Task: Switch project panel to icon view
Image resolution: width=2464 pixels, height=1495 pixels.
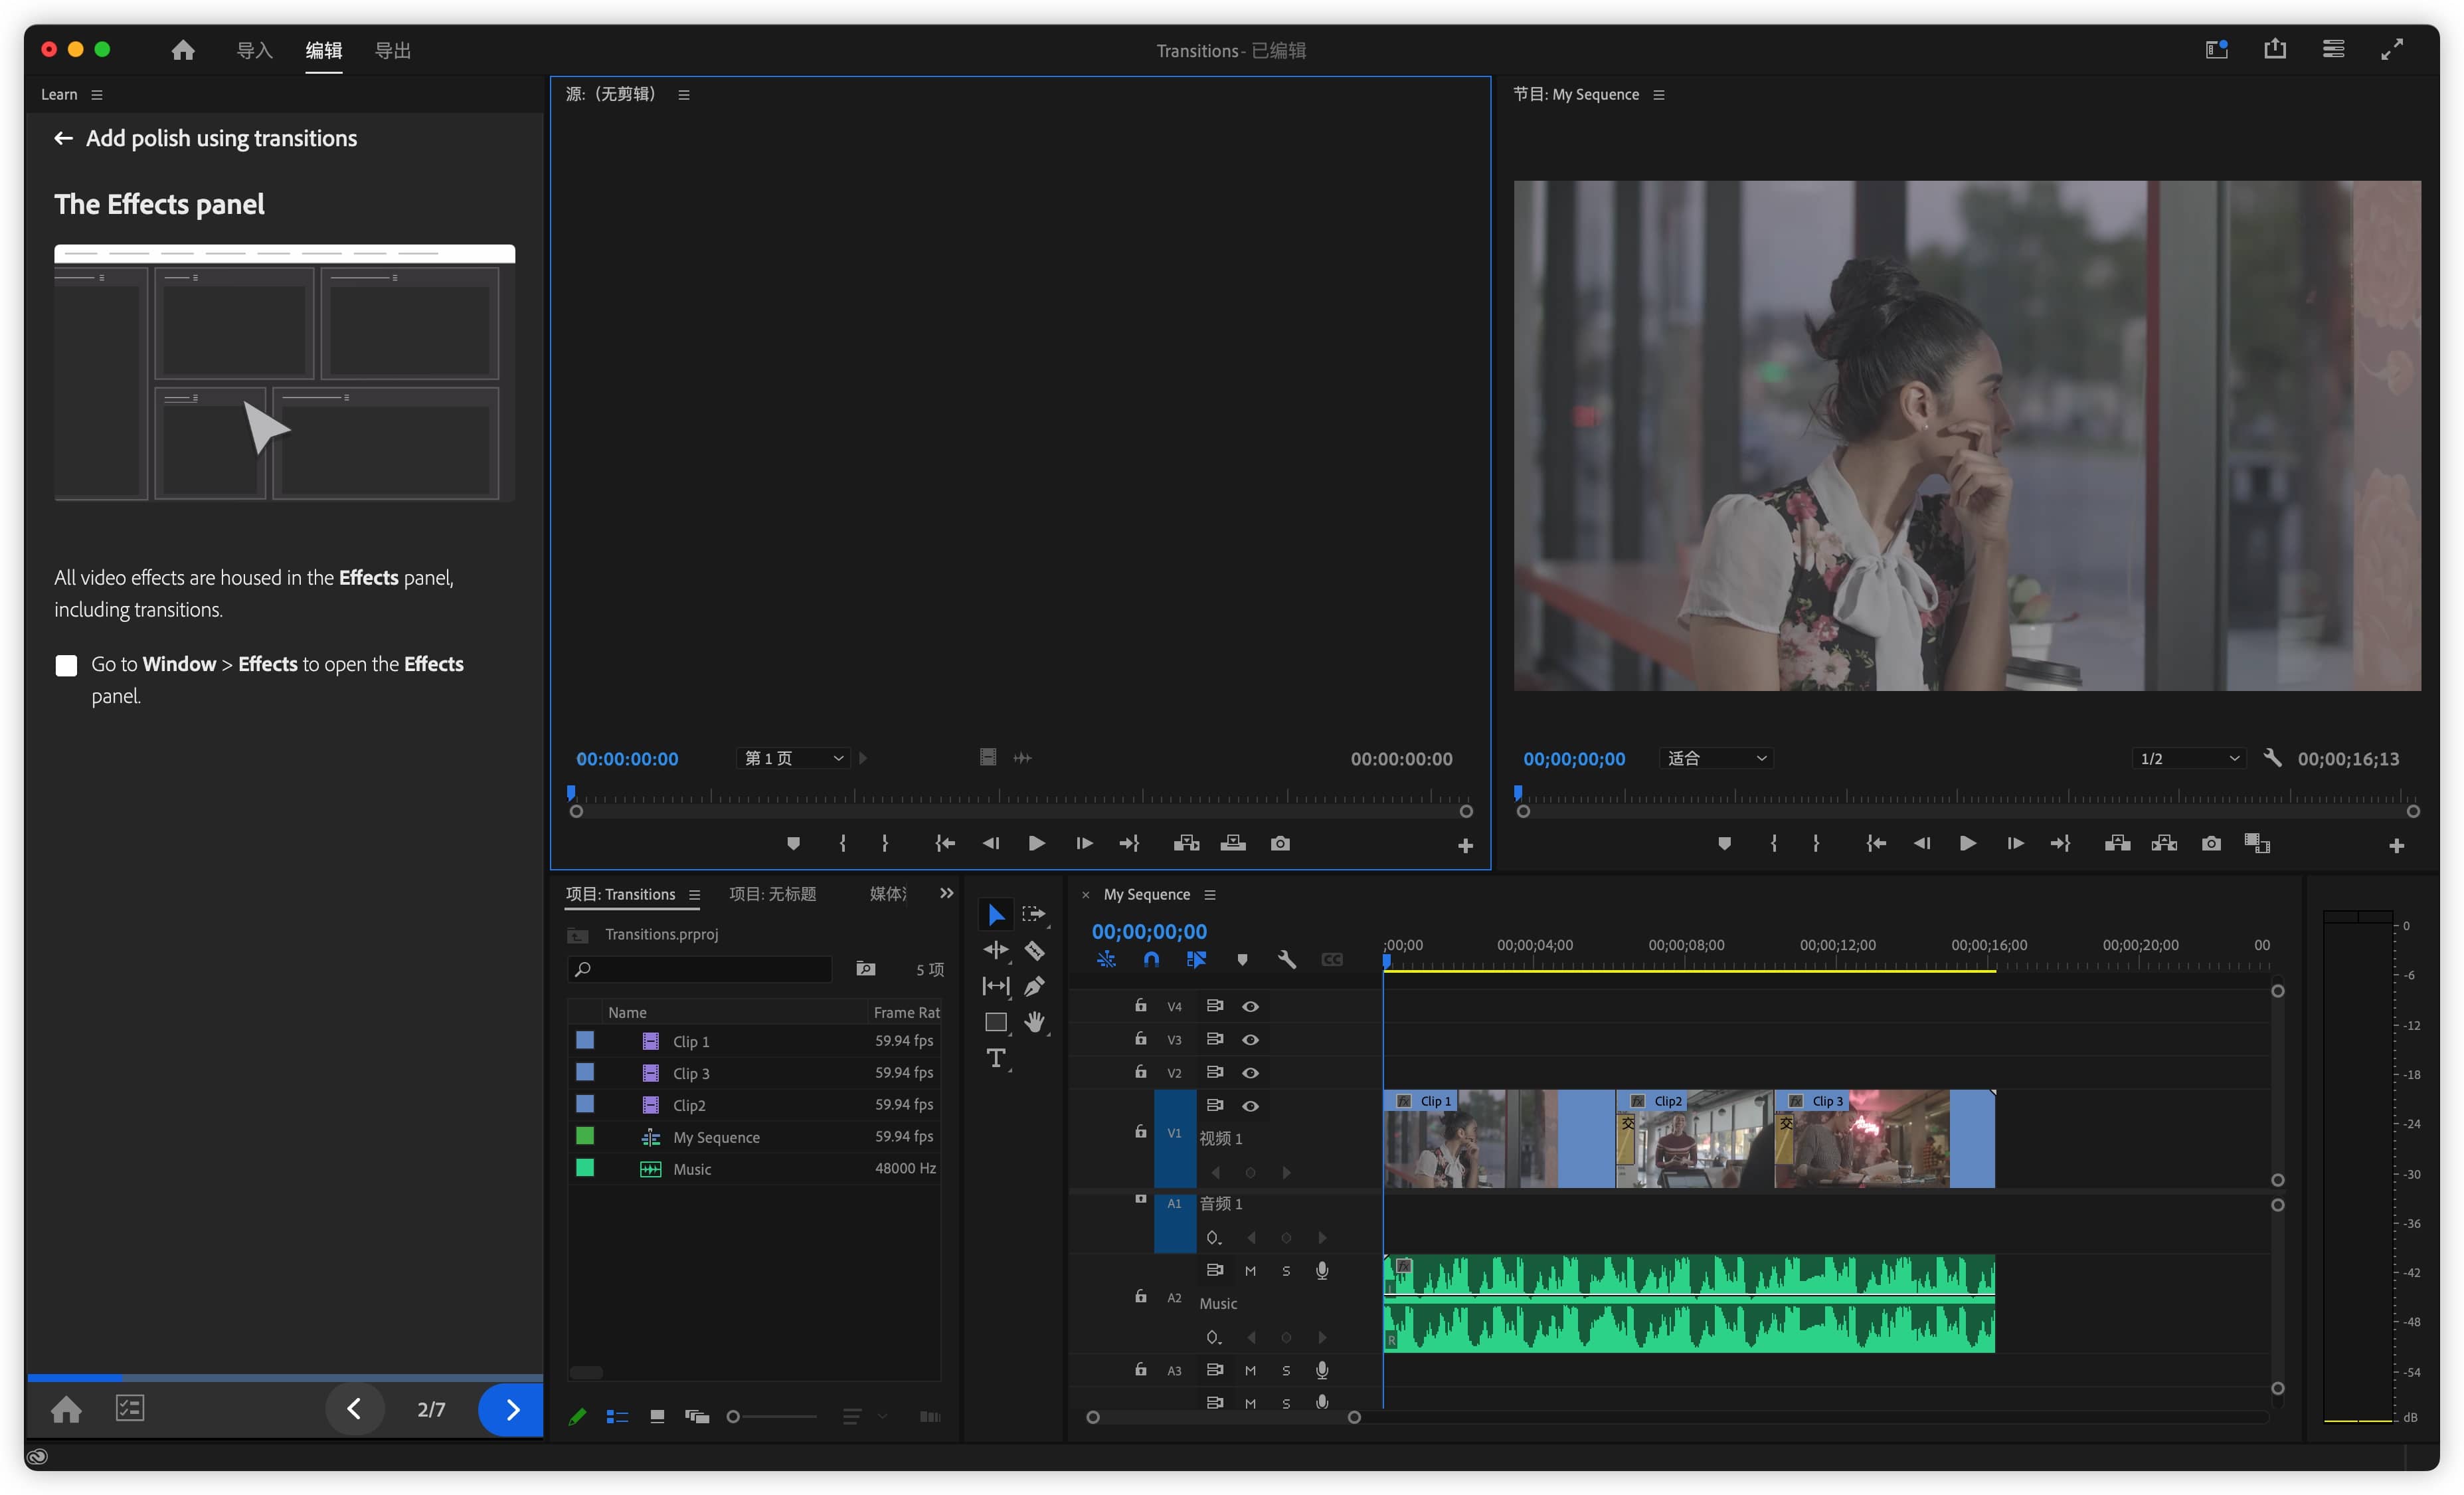Action: coord(657,1416)
